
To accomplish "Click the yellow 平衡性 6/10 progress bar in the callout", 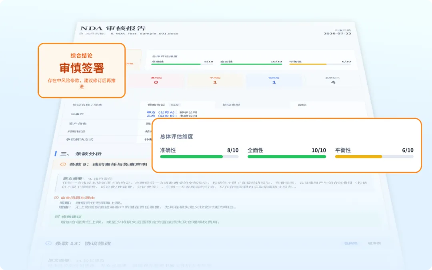I will pyautogui.click(x=374, y=156).
